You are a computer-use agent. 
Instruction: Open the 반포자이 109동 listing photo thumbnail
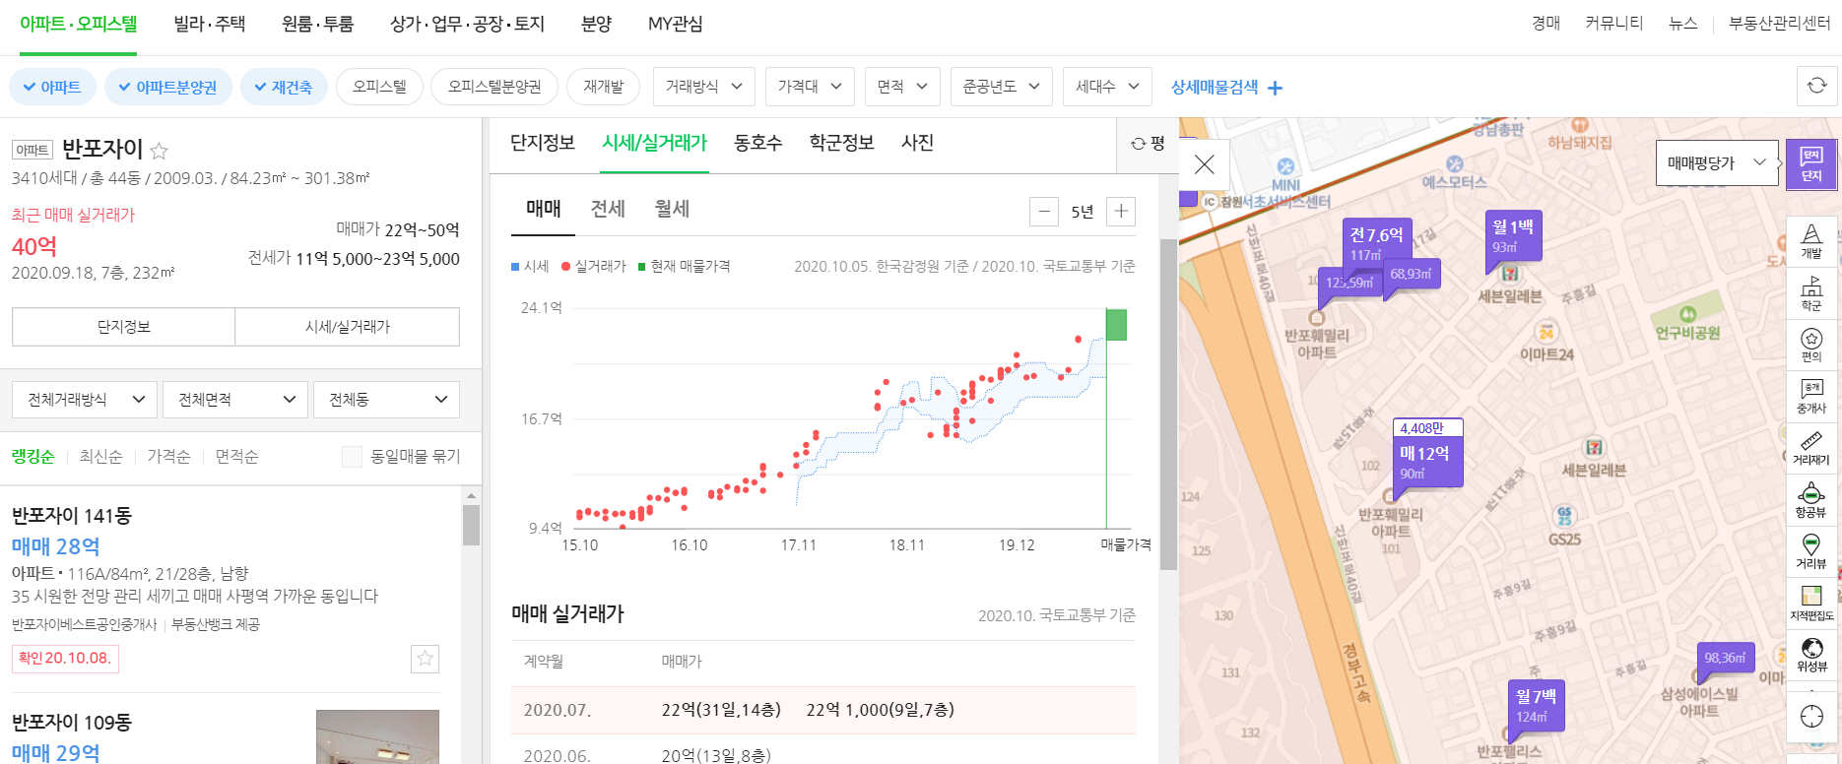click(x=377, y=736)
